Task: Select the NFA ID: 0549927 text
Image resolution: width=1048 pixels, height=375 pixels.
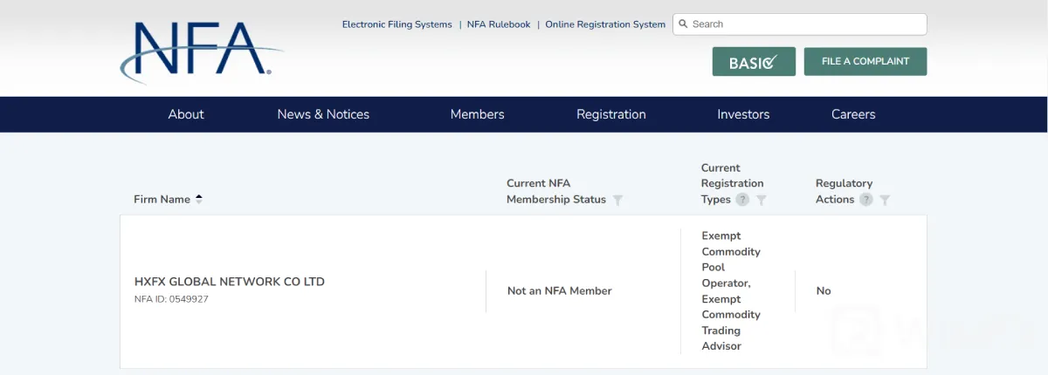Action: coord(171,299)
